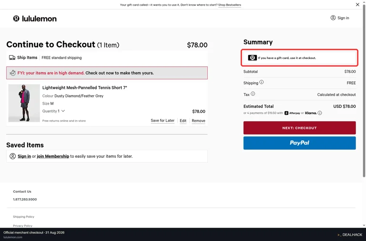Click the high demand stopwatch icon

click(12, 73)
